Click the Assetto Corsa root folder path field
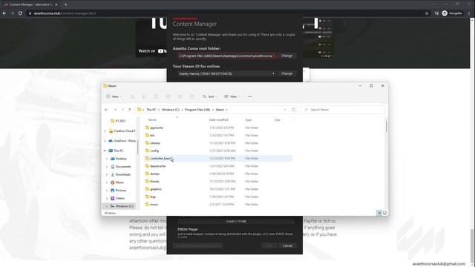The height and width of the screenshot is (267, 475). [226, 56]
